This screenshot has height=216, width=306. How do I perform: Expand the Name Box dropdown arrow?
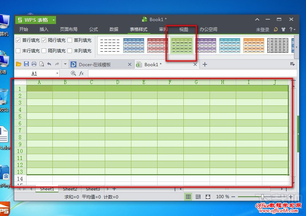[57, 73]
